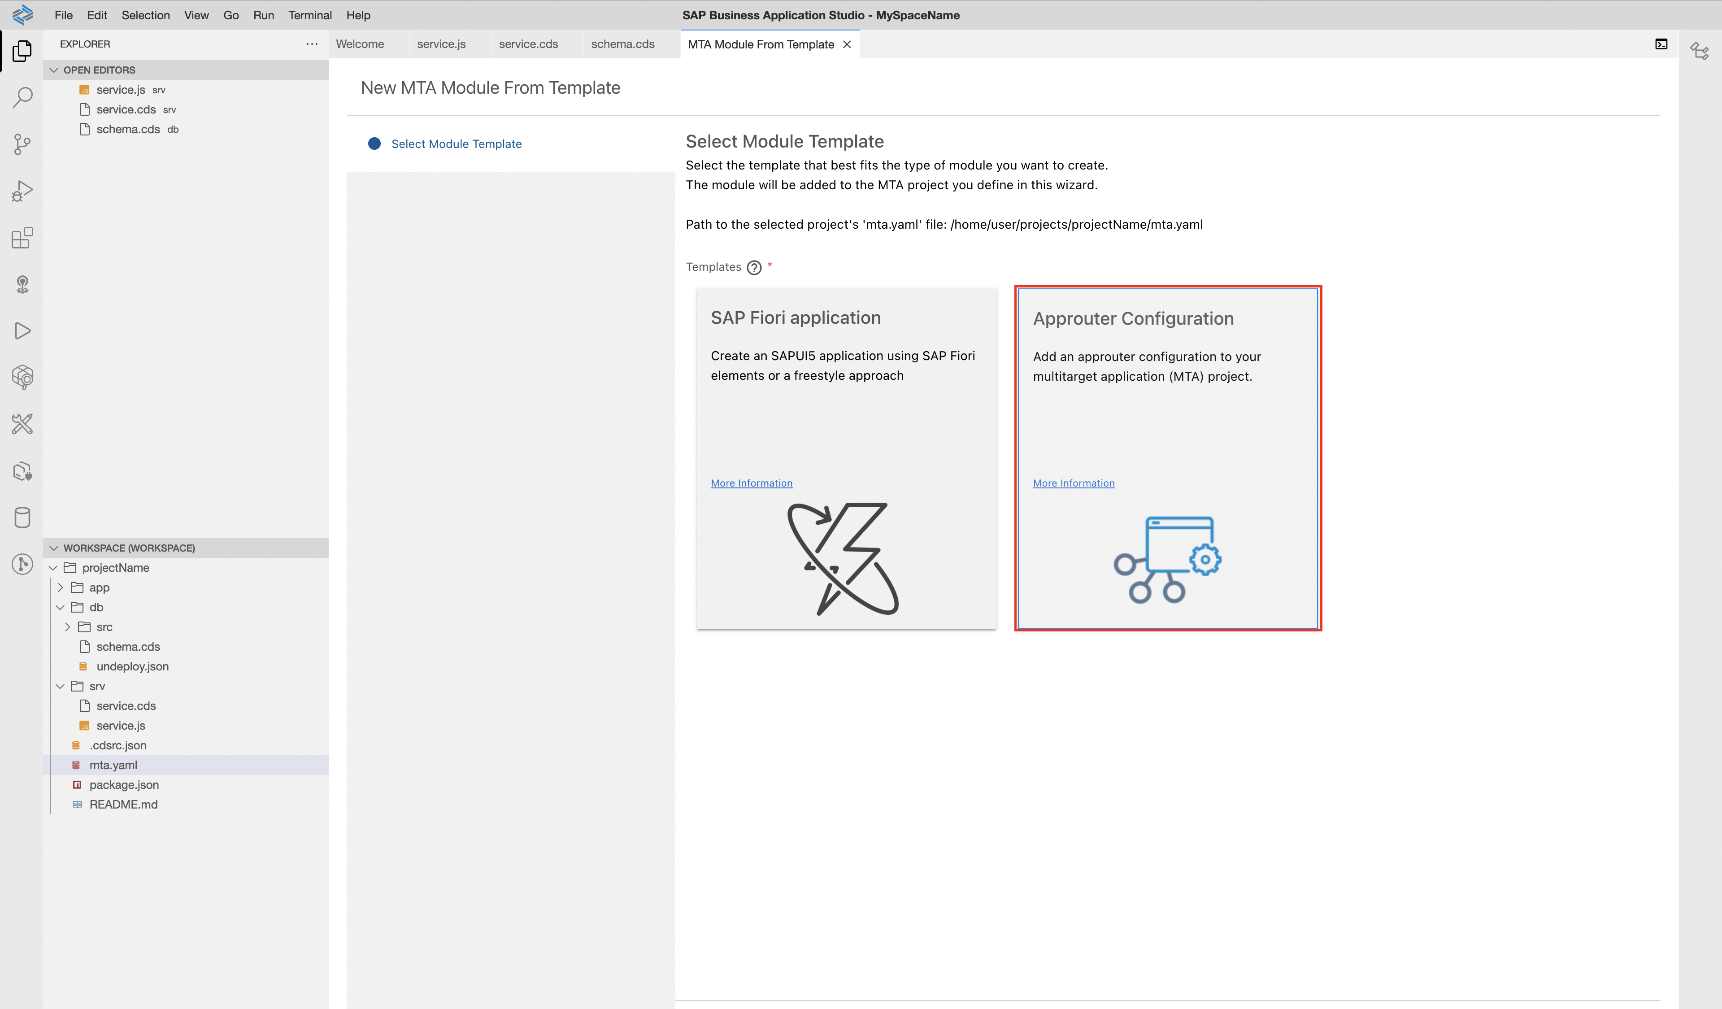
Task: Open the Explorer more actions ellipsis
Action: [x=312, y=43]
